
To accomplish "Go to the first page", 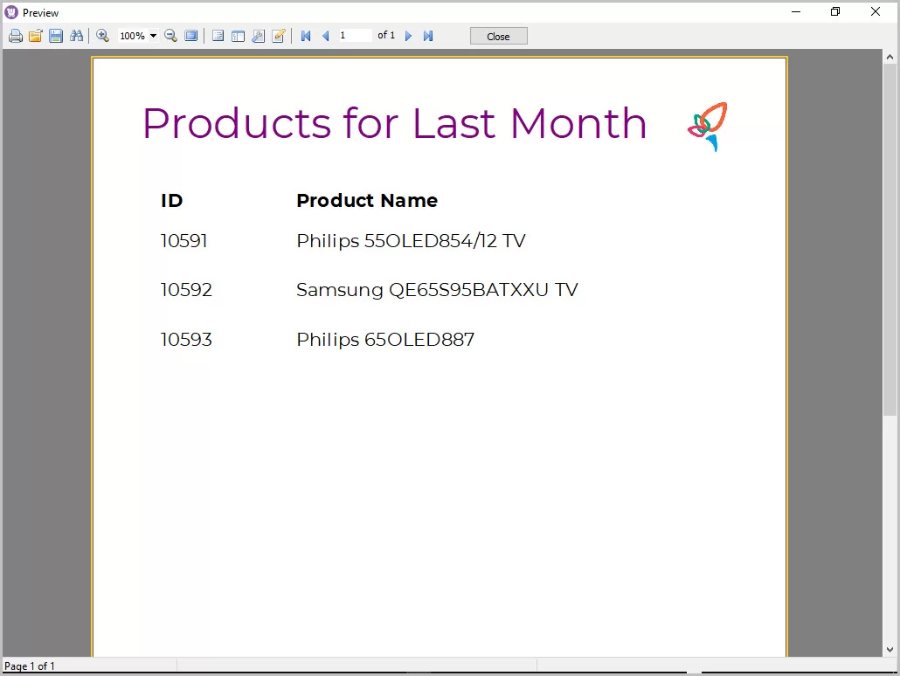I will [x=306, y=36].
